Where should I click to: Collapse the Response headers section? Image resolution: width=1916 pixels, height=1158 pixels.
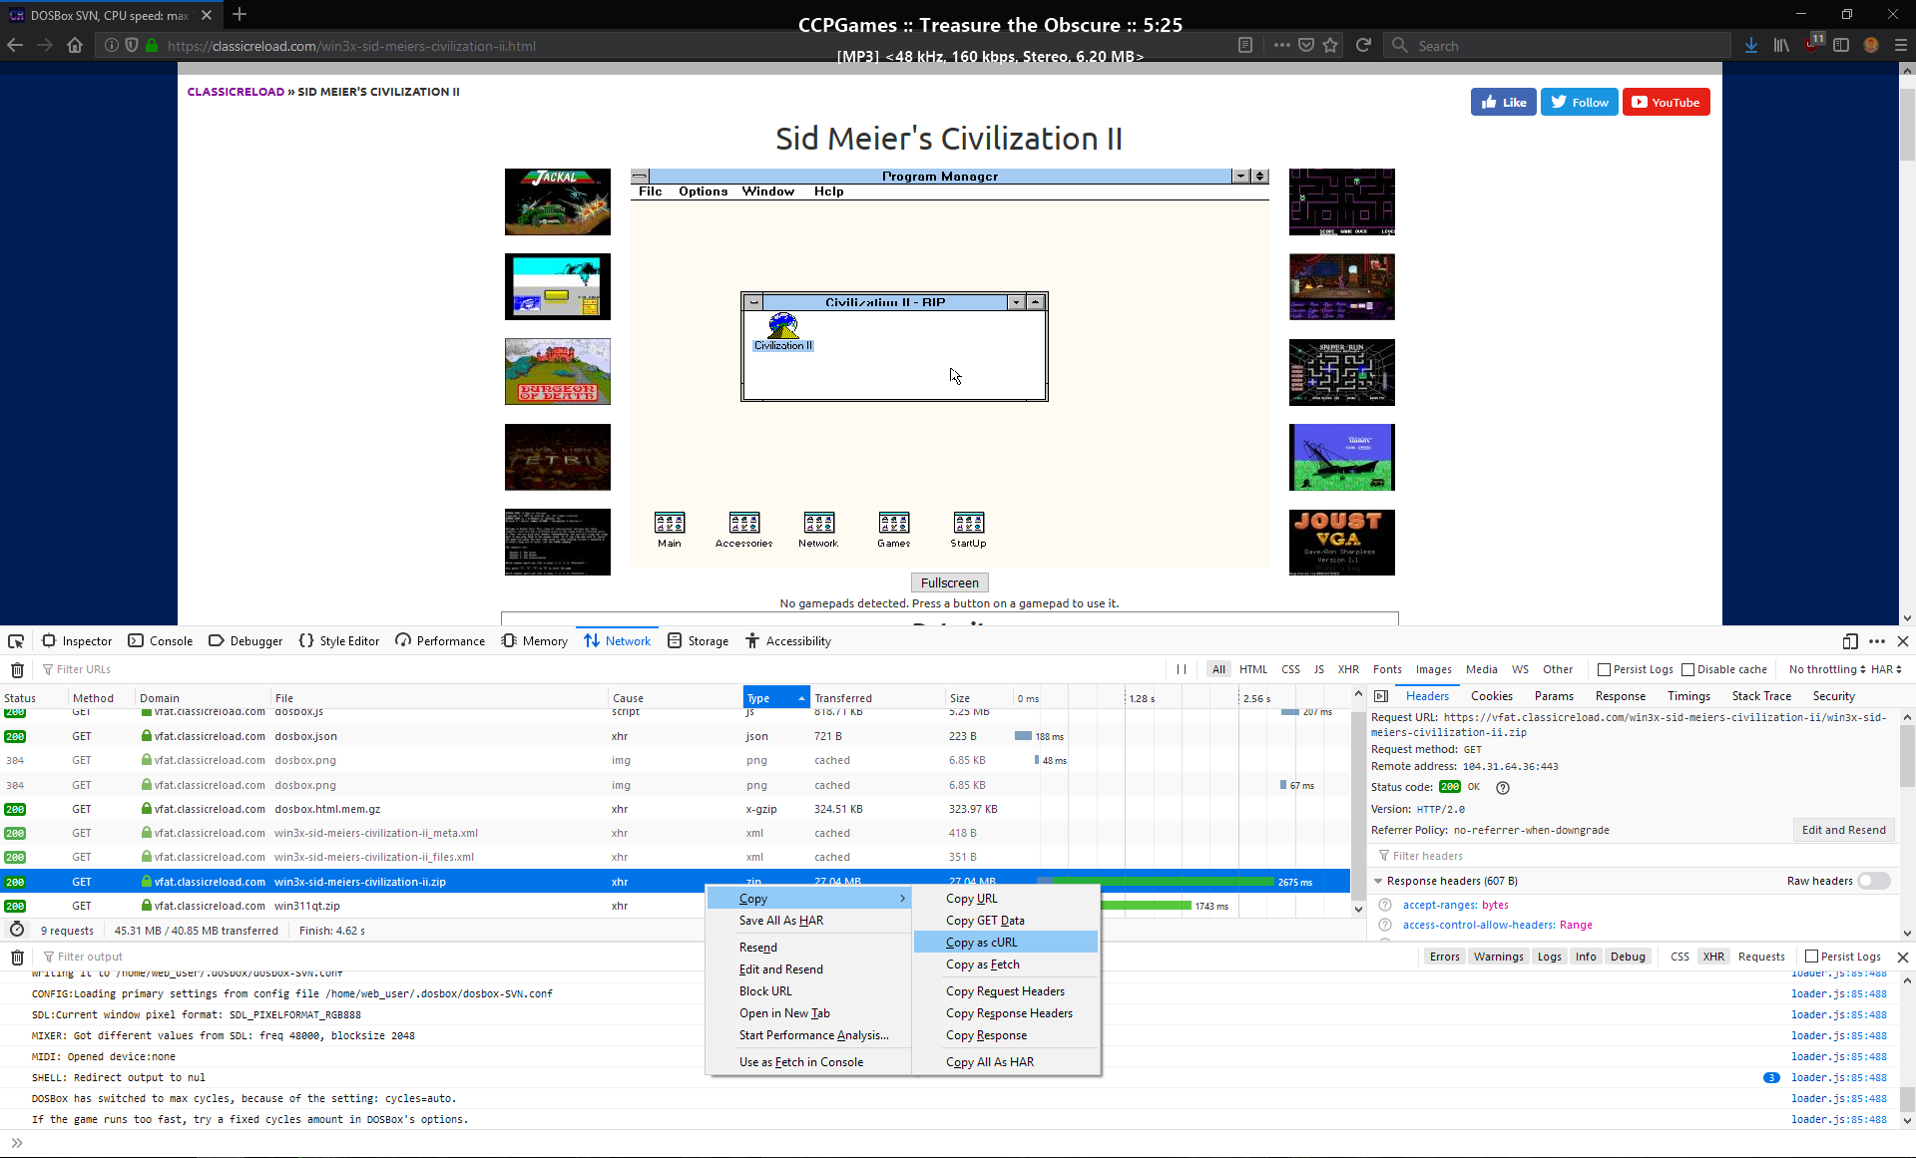[1378, 882]
